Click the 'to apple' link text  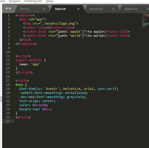pyautogui.click(x=95, y=32)
